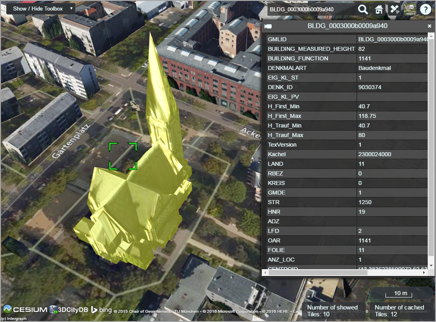Open the help question mark icon
Screen dimensions: 436x322
pyautogui.click(x=425, y=10)
